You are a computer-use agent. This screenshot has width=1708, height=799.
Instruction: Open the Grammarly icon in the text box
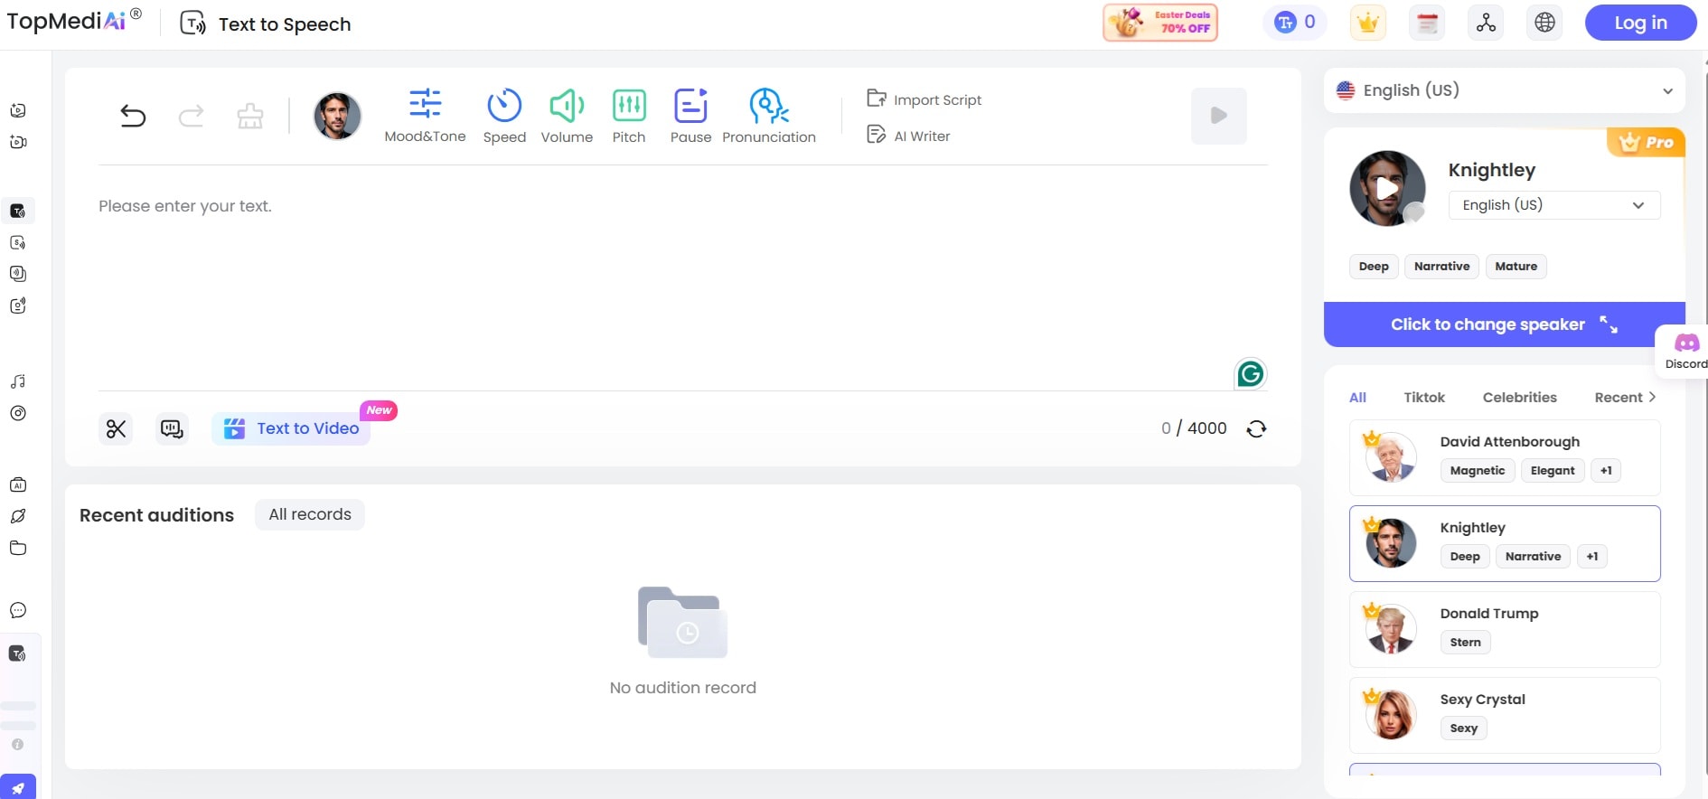click(1251, 373)
